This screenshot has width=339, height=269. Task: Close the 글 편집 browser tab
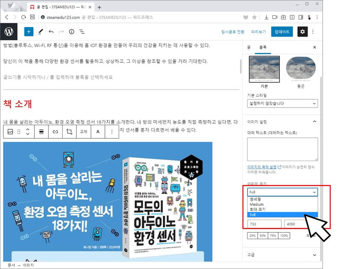[x=90, y=7]
